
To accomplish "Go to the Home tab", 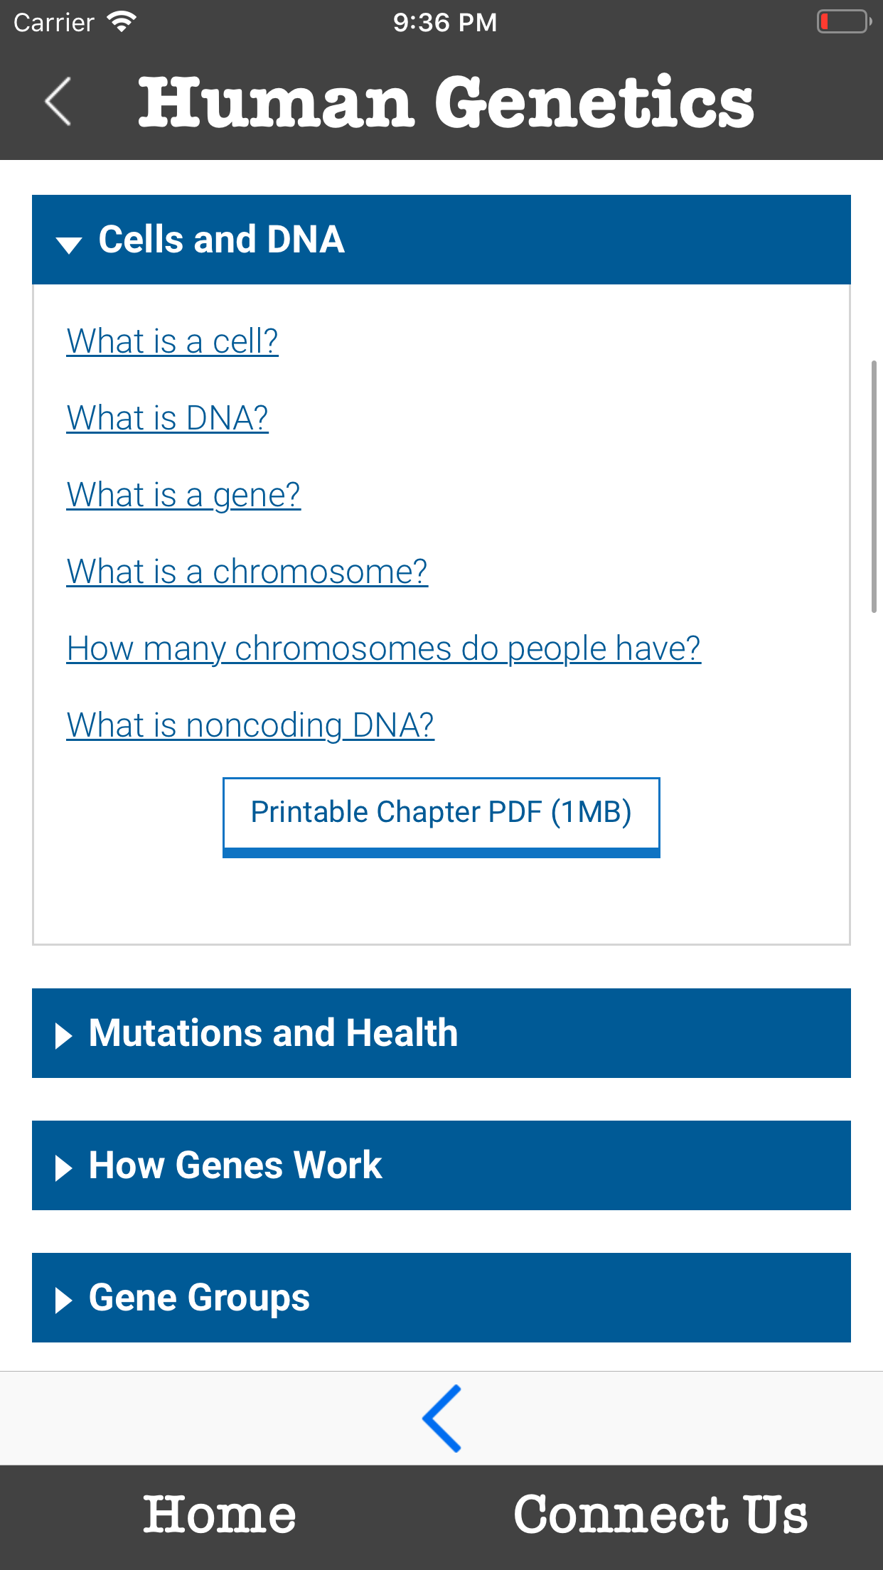I will coord(220,1515).
